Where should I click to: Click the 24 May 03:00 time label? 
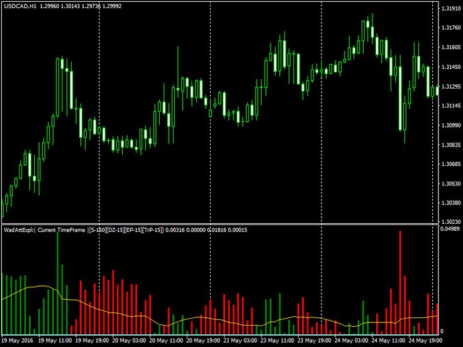[x=352, y=341]
